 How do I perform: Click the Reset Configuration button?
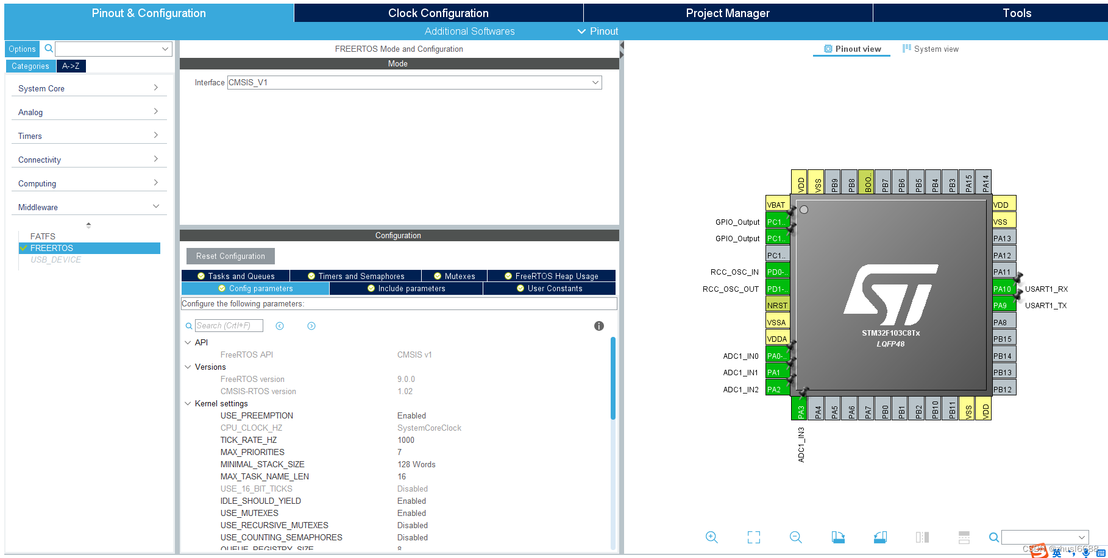point(230,256)
